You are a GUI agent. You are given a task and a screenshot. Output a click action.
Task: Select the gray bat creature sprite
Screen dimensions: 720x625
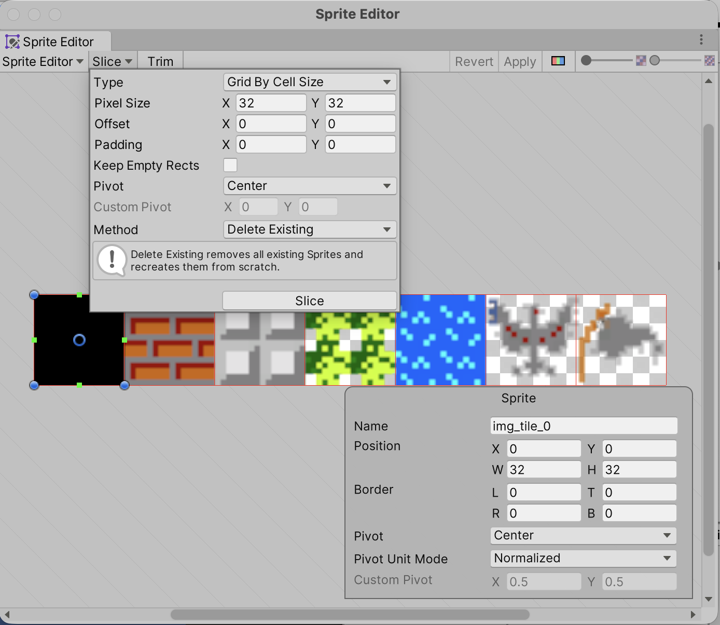531,340
